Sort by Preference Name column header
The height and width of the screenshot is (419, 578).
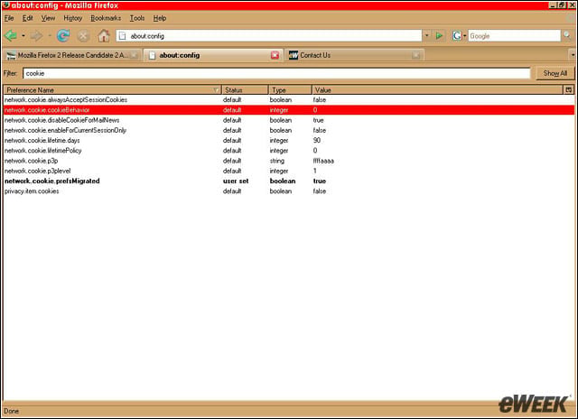[112, 90]
